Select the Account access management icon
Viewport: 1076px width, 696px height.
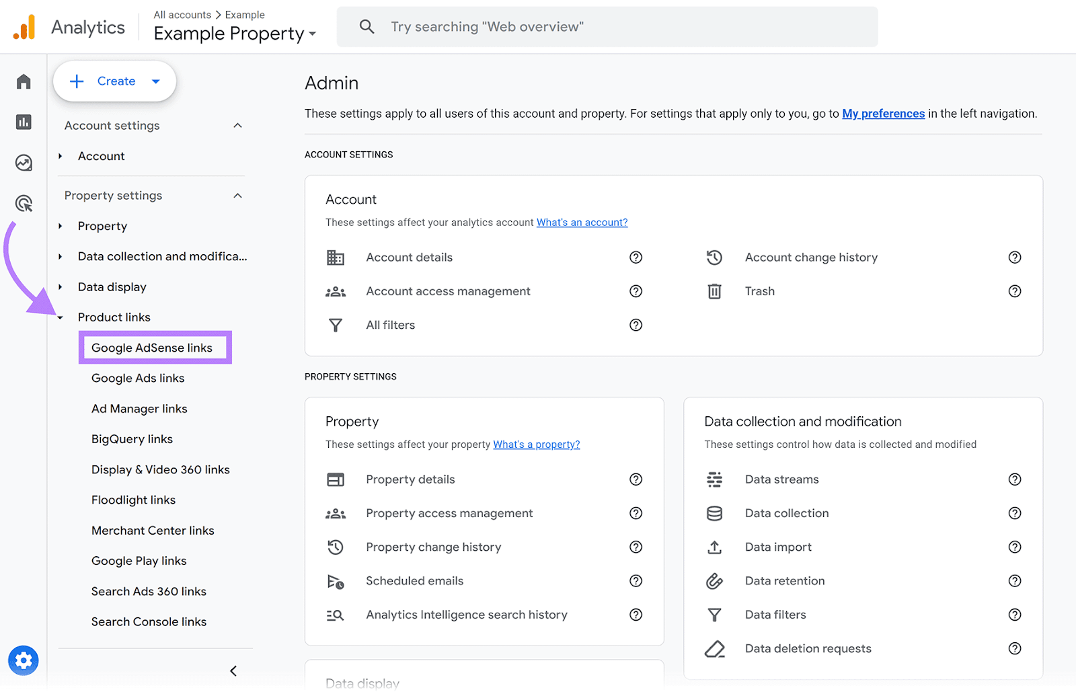pyautogui.click(x=336, y=291)
